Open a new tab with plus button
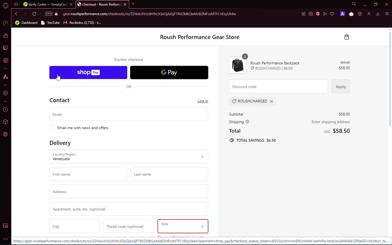This screenshot has width=392, height=245. point(133,4)
